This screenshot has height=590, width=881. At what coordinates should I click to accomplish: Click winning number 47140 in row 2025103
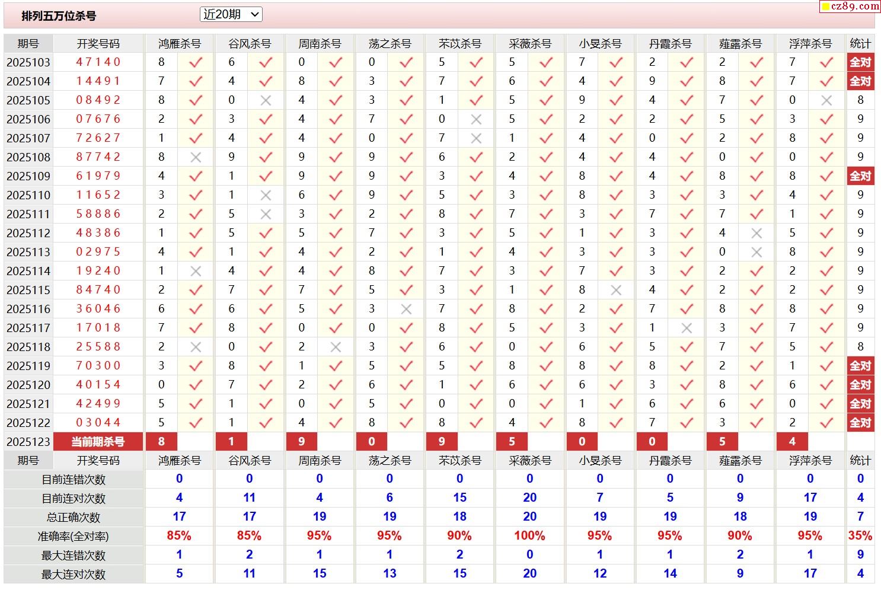[x=98, y=62]
